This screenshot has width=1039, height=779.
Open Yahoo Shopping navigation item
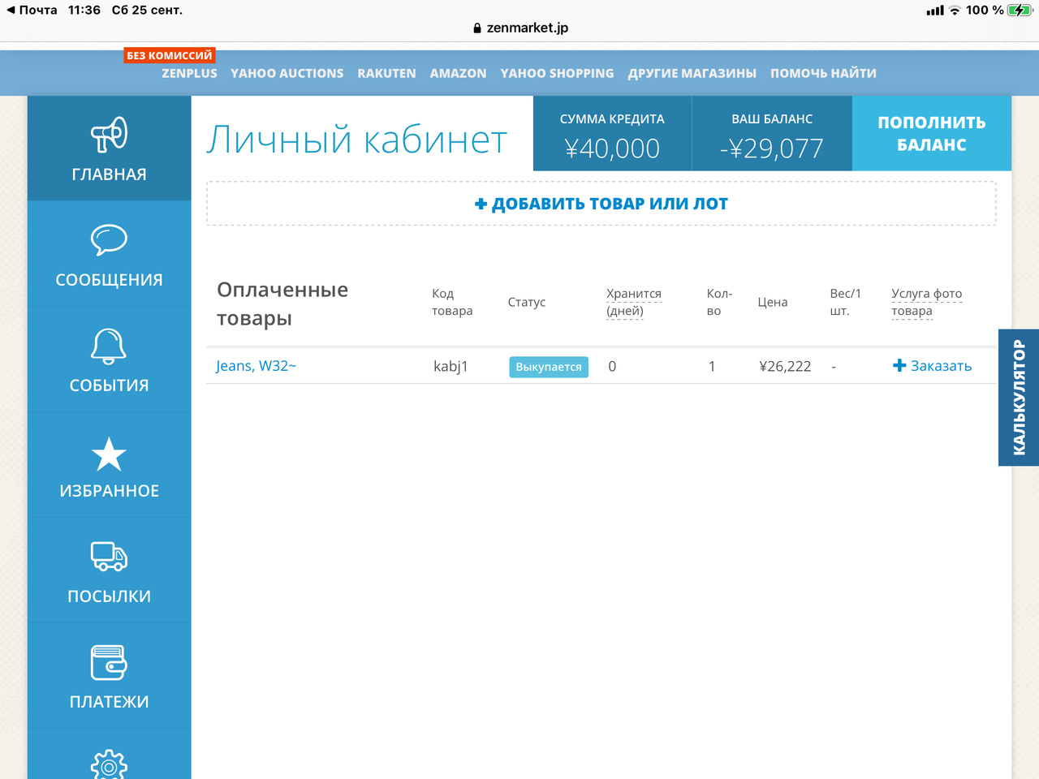tap(557, 73)
